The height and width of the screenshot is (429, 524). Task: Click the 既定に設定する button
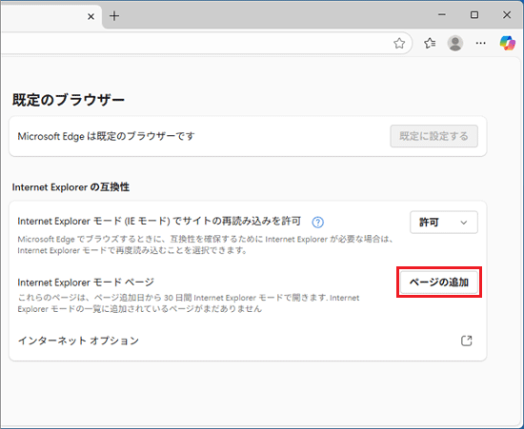pos(433,136)
